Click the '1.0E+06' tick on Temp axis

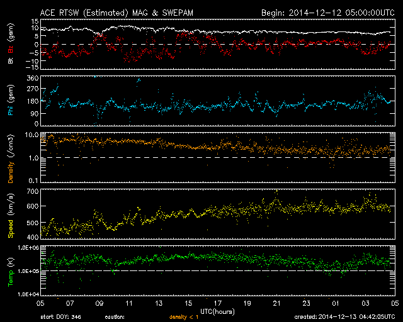click(28, 248)
